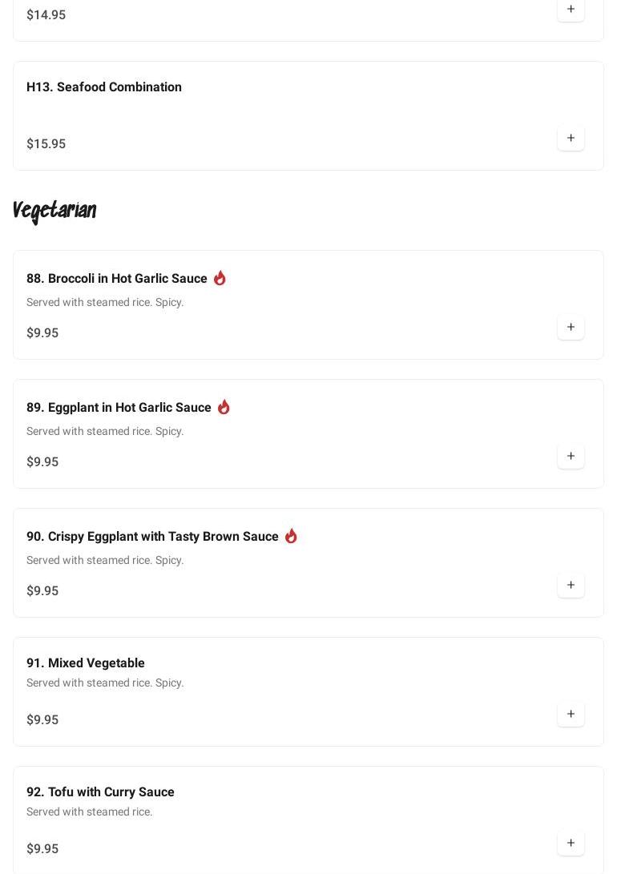617x874 pixels.
Task: Select 92. Tofu with Curry Sauce title
Action: (x=100, y=791)
